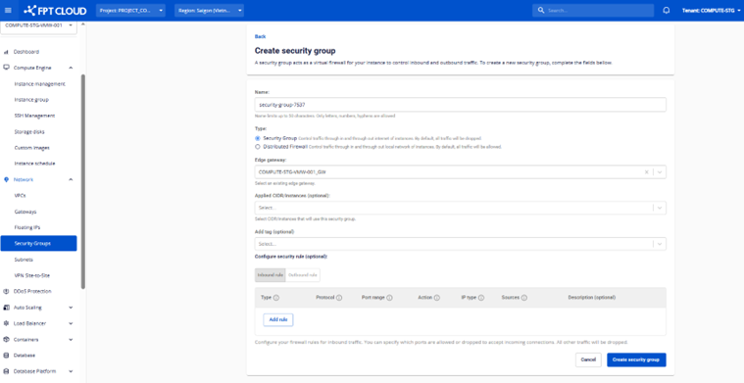Click the FPT Cloud logo
This screenshot has height=383, width=744.
pyautogui.click(x=56, y=11)
